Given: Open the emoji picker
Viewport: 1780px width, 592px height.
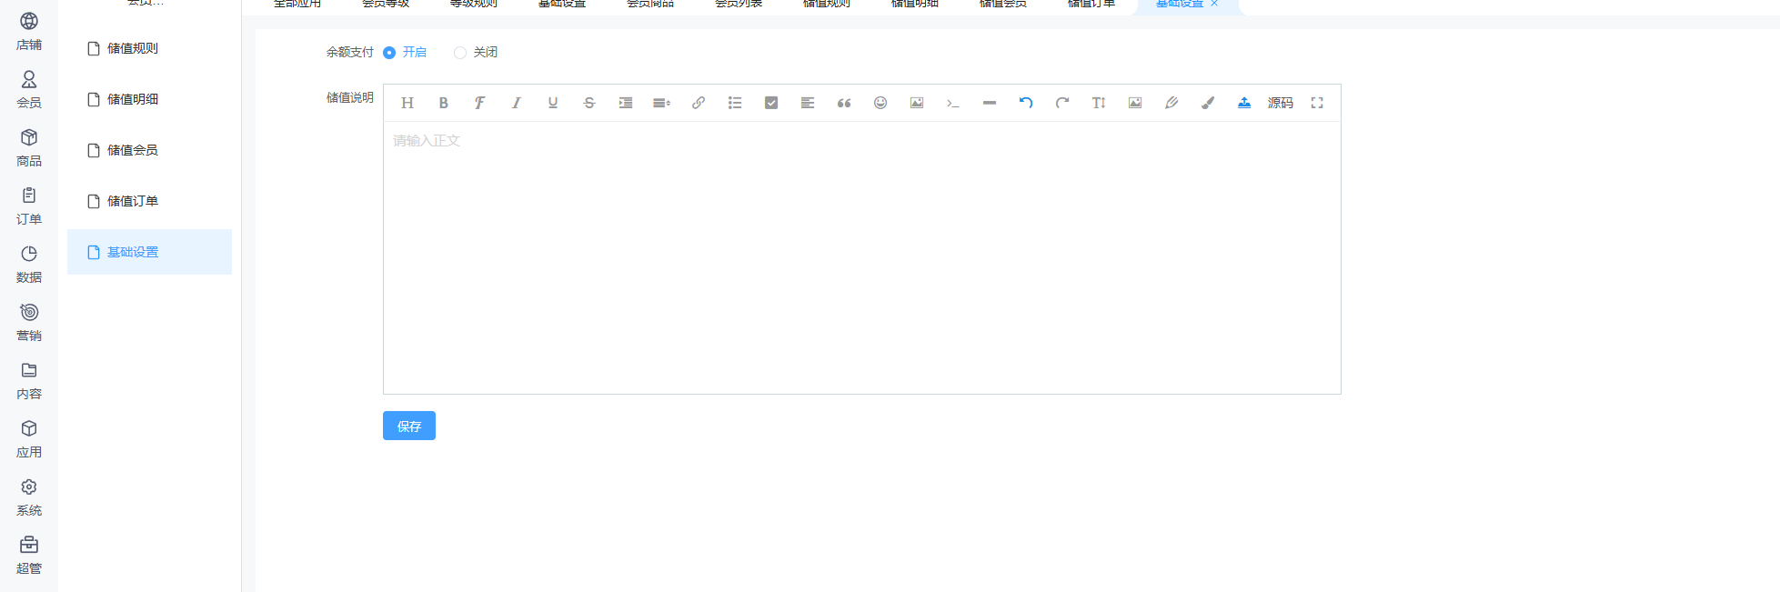Looking at the screenshot, I should 880,103.
